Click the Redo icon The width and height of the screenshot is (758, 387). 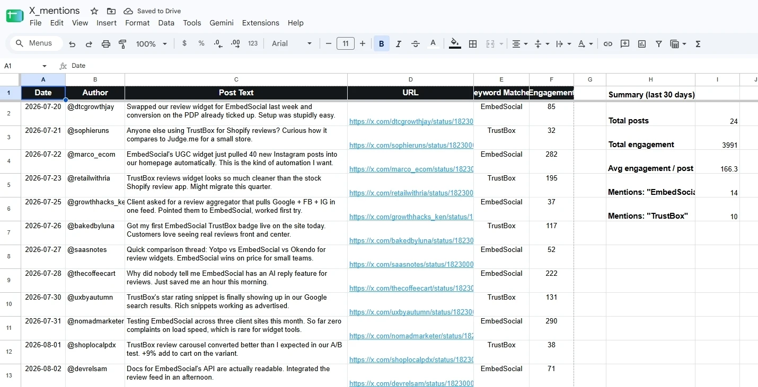89,44
